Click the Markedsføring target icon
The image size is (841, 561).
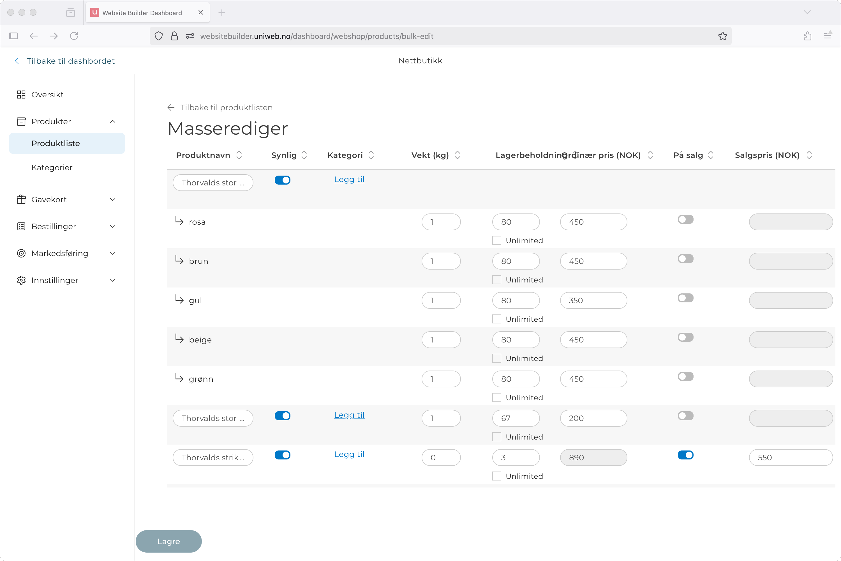[21, 253]
